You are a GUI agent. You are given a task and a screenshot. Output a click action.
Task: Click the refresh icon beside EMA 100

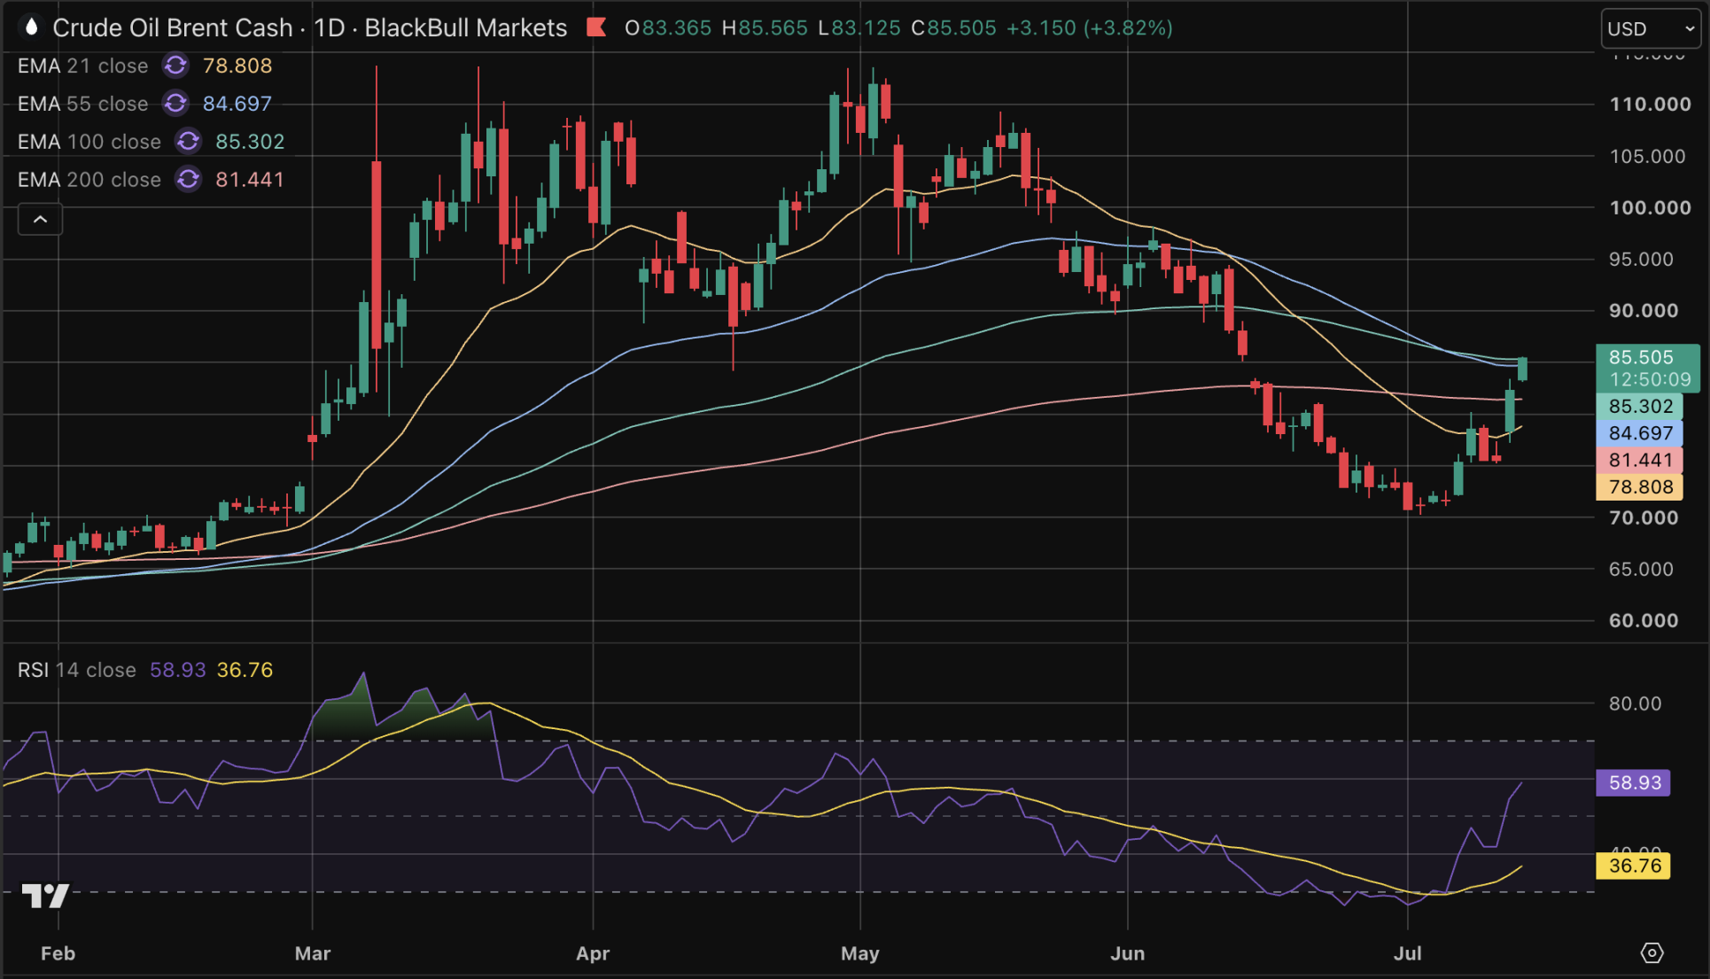(x=188, y=142)
